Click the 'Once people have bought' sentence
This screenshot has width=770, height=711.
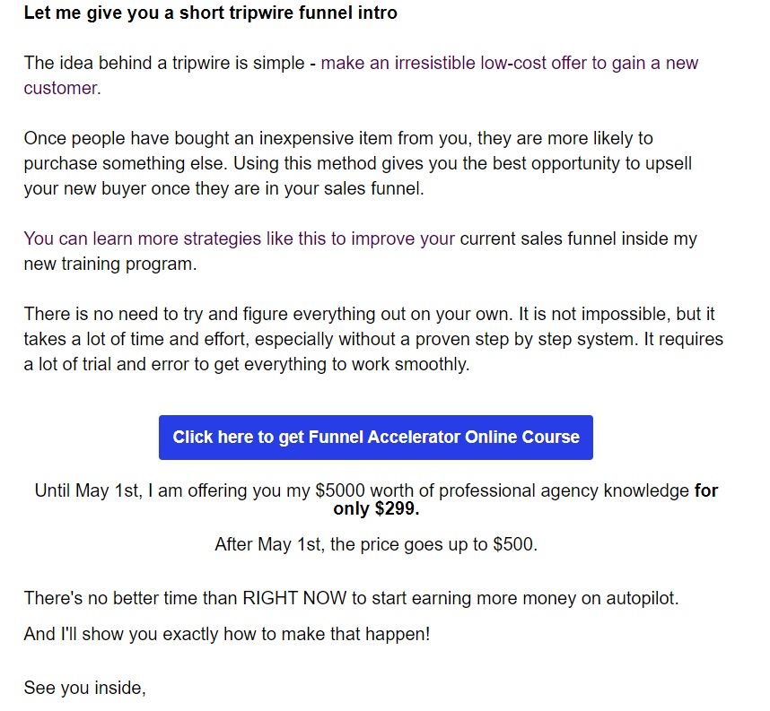pos(338,138)
